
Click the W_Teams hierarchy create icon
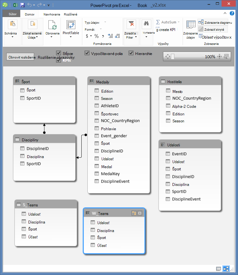click(134, 213)
